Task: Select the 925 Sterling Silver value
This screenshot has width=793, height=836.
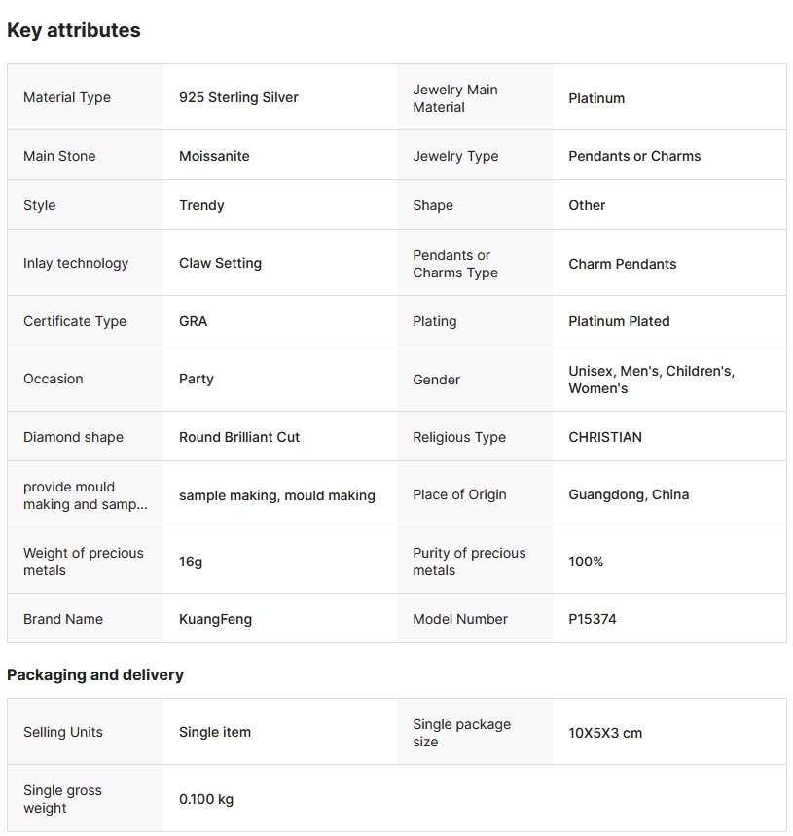Action: coord(238,97)
